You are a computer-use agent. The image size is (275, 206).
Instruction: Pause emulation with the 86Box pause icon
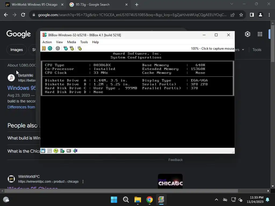click(x=44, y=48)
